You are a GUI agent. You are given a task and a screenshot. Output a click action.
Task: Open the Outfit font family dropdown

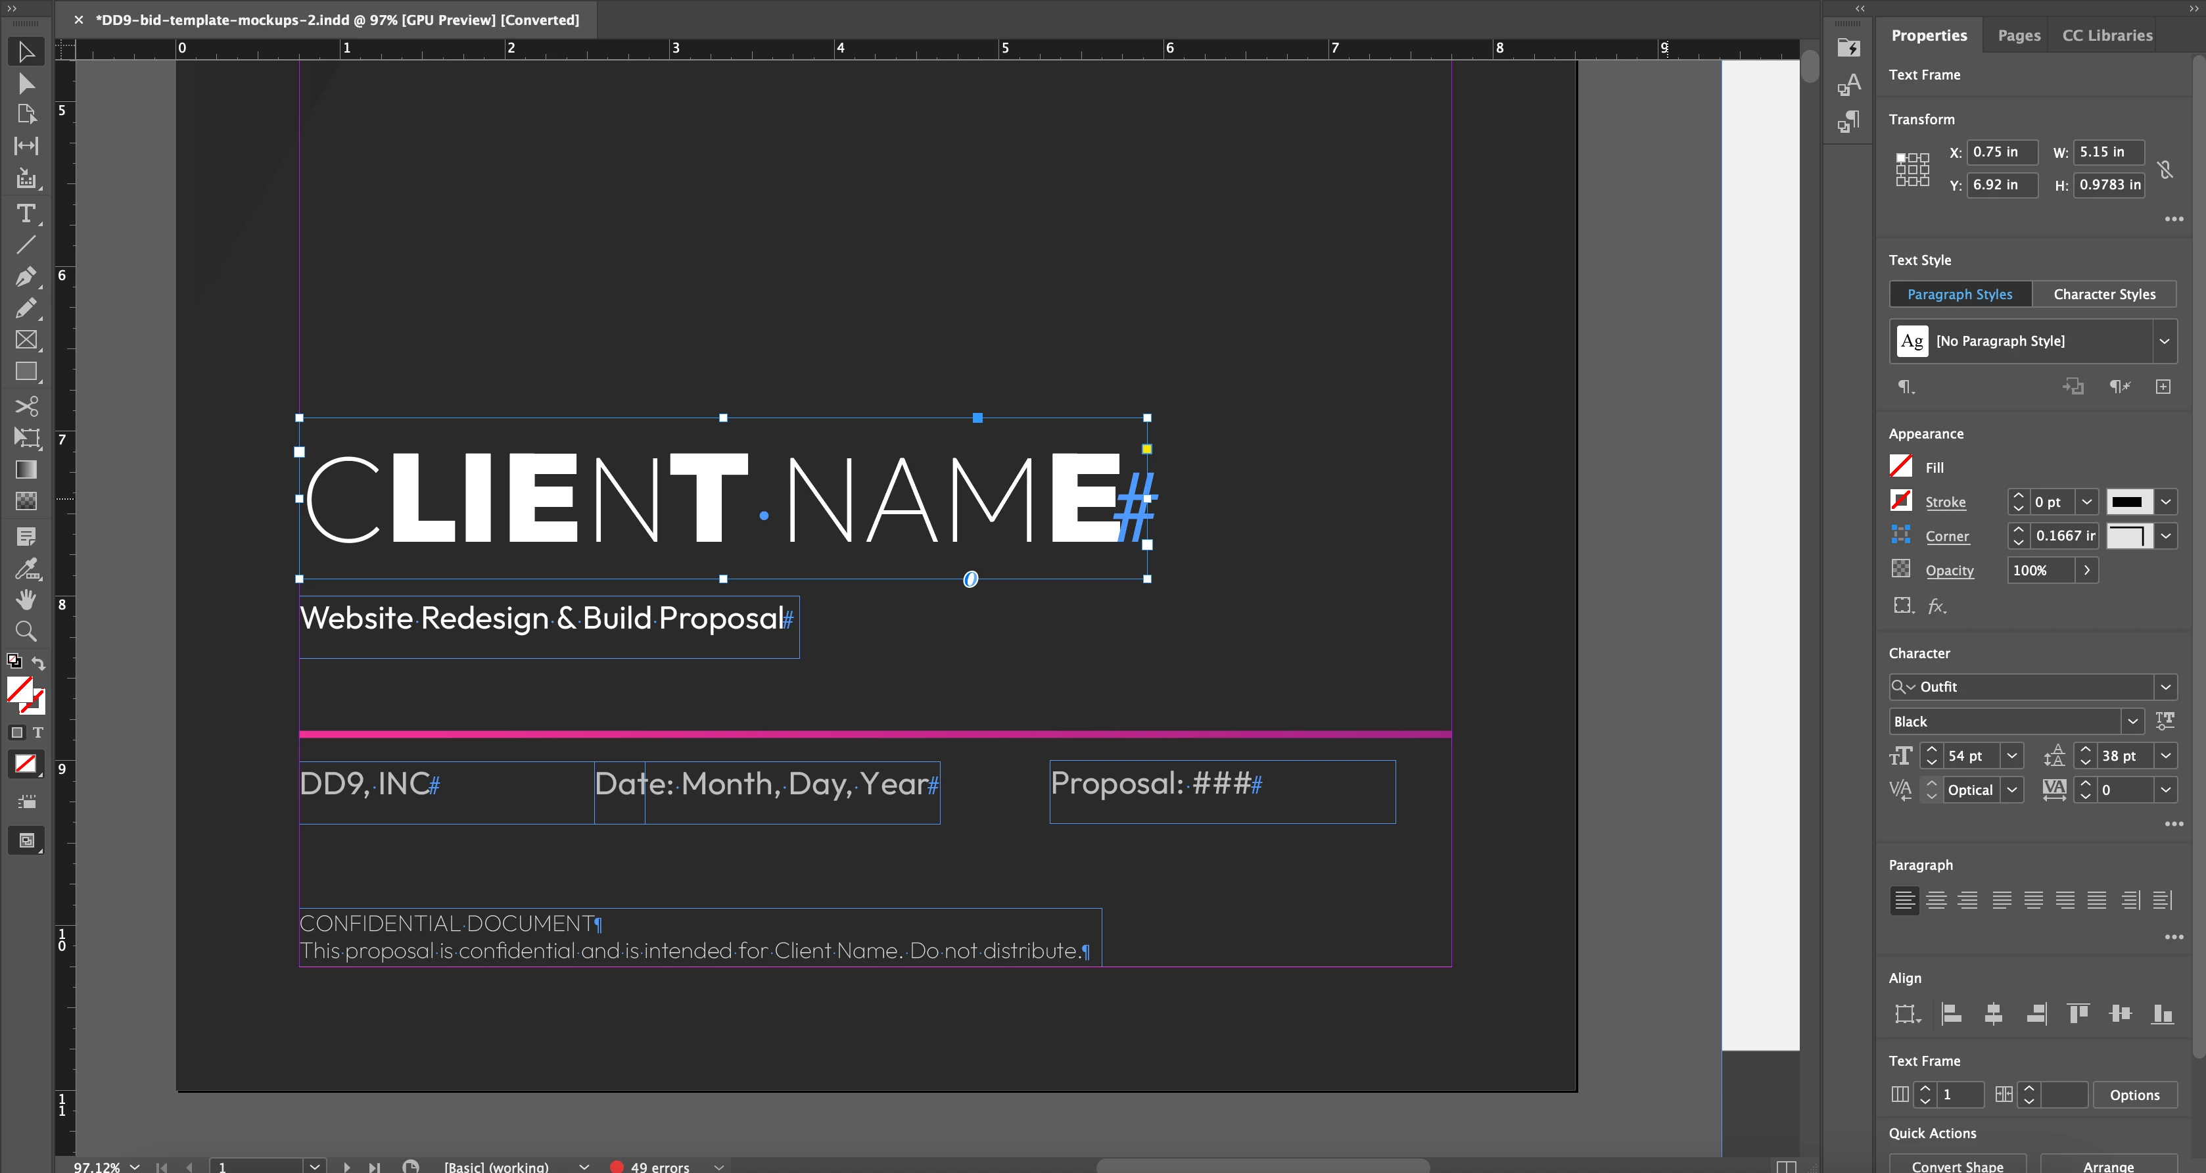(2165, 686)
